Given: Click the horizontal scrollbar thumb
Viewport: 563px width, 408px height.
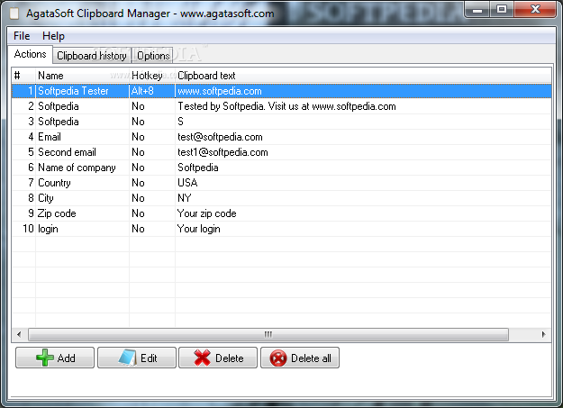Looking at the screenshot, I should [268, 334].
